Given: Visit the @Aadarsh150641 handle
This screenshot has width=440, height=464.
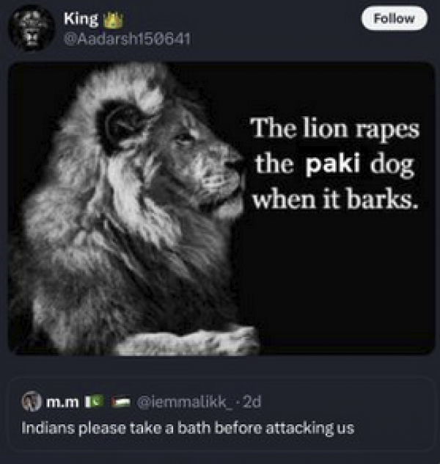Looking at the screenshot, I should point(128,39).
